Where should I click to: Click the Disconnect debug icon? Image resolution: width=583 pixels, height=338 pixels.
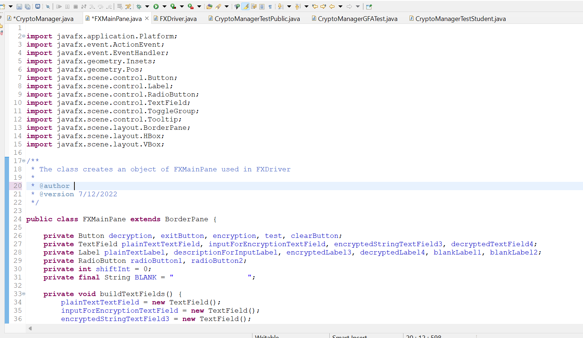pyautogui.click(x=84, y=7)
